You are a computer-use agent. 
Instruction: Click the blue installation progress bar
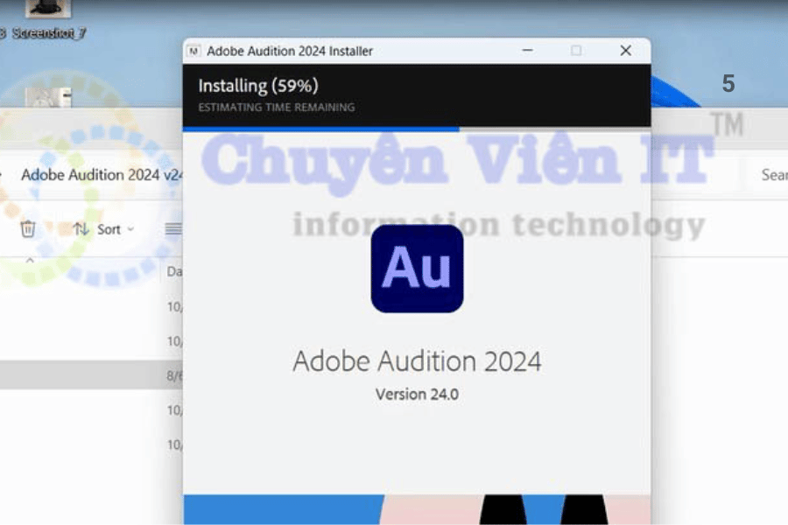click(320, 129)
